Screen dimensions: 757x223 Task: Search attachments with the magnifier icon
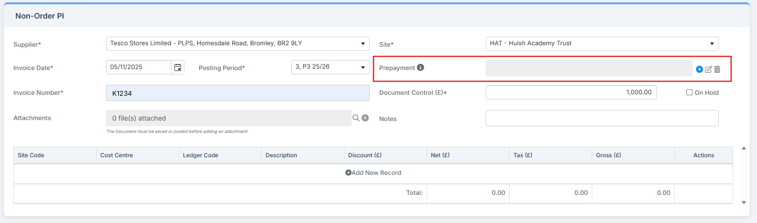356,118
